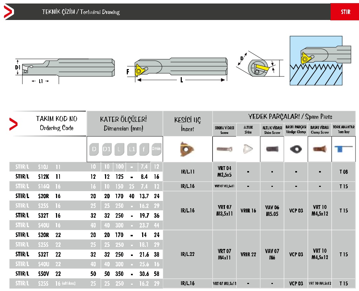
Task: Select the Dmin dimension column icon
Action: coord(157,149)
